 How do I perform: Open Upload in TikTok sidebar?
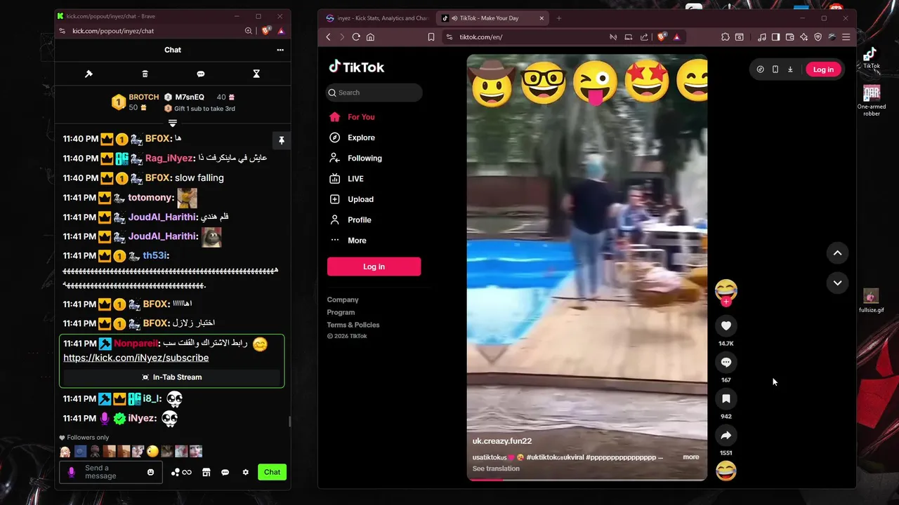[360, 199]
